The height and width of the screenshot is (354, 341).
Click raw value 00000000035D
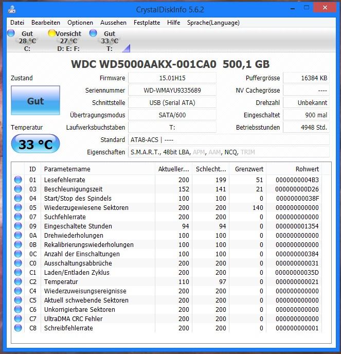[297, 272]
